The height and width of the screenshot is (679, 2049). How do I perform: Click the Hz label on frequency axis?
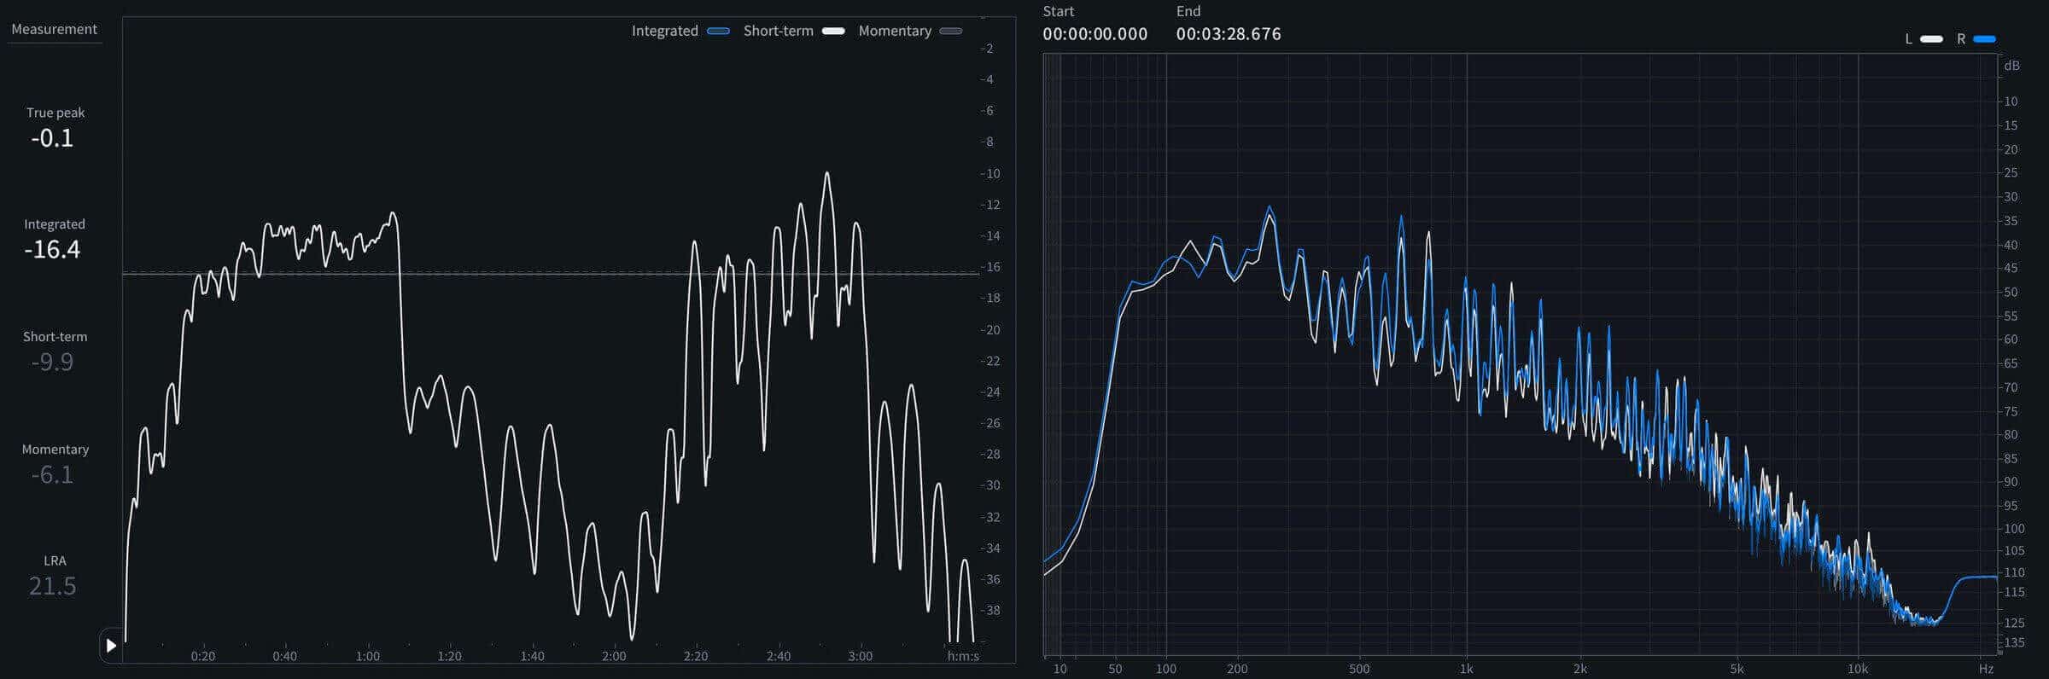[1986, 670]
